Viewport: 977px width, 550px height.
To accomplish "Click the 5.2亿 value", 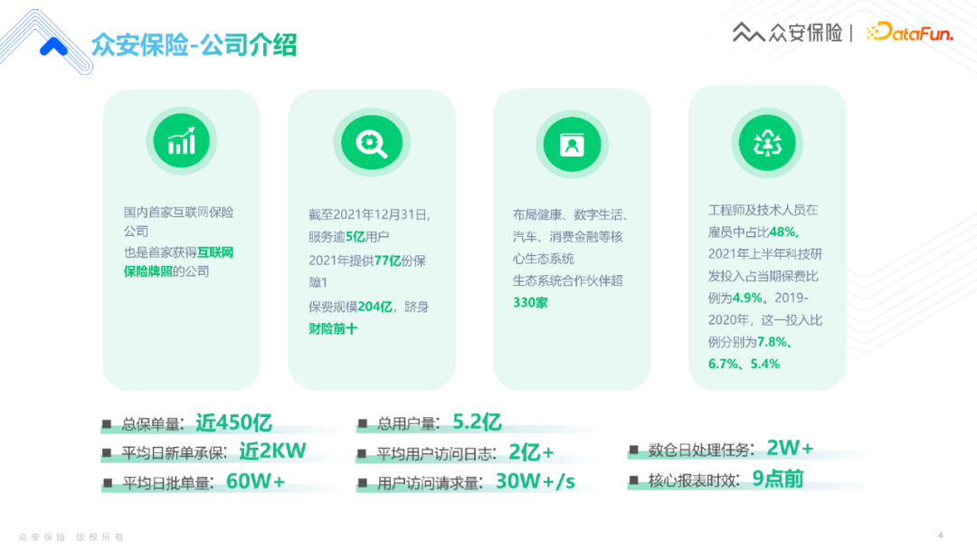I will click(478, 422).
